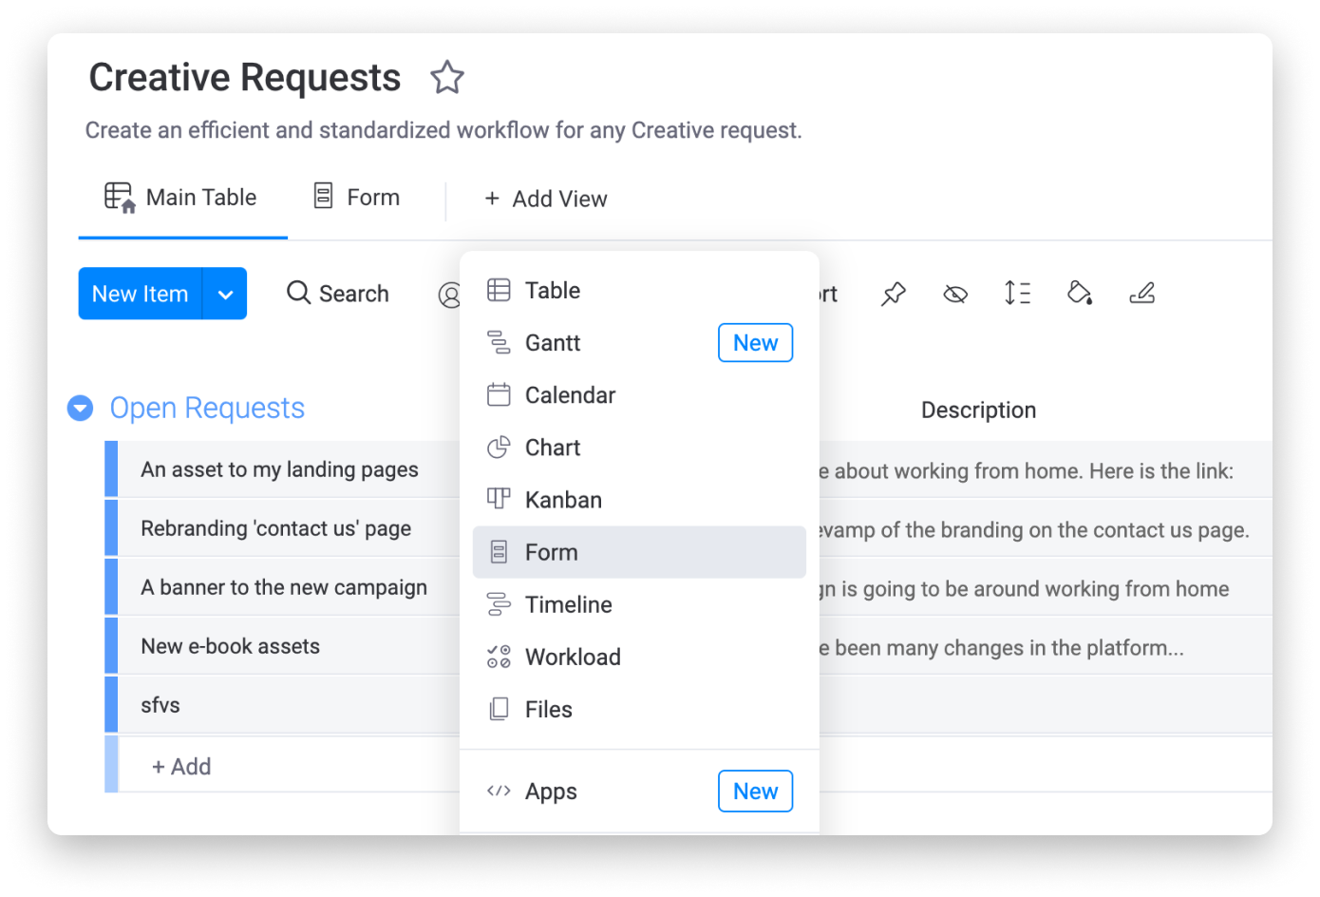This screenshot has height=897, width=1320.
Task: Star the Creative Requests board
Action: pyautogui.click(x=446, y=77)
